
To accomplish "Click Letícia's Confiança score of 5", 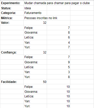I will (x=59, y=67).
